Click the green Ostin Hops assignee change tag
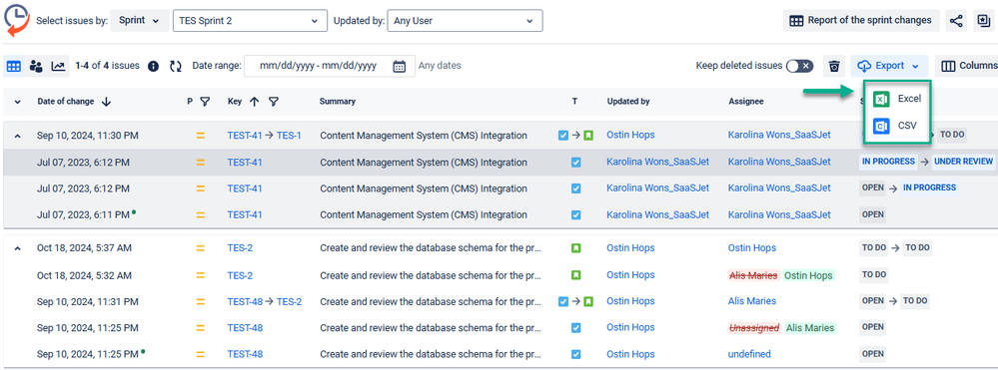The height and width of the screenshot is (370, 998). [x=808, y=275]
